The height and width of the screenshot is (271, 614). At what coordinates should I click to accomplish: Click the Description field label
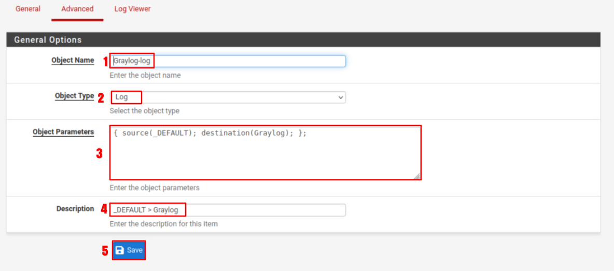75,209
